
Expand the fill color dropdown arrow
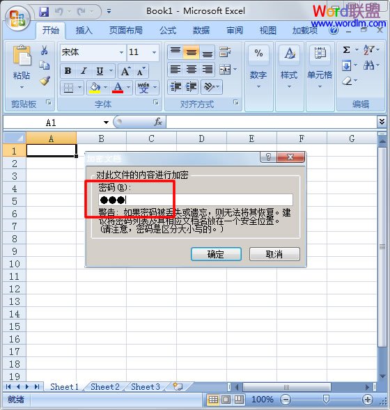click(105, 87)
